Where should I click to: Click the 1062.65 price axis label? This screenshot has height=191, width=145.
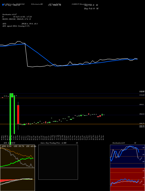point(142,114)
